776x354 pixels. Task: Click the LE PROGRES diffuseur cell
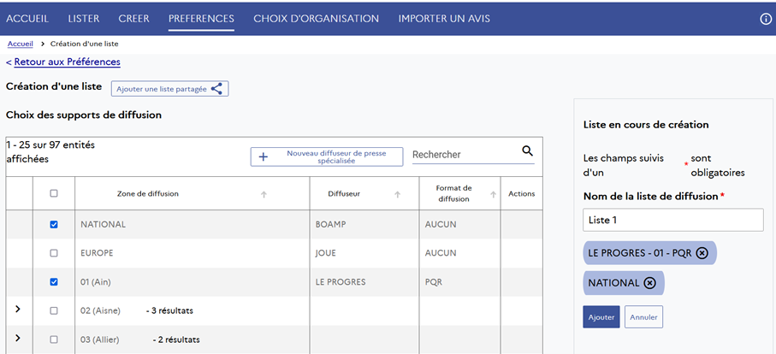364,282
